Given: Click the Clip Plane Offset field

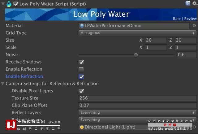Looking at the screenshot, I should point(137,106).
